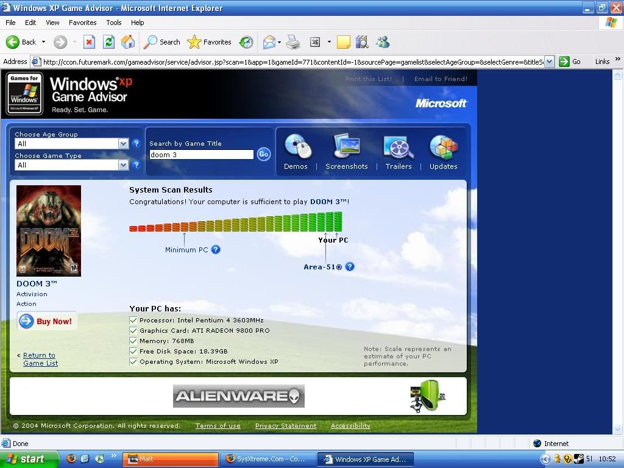
Task: Click the help icon next to Area-51
Action: coord(350,267)
